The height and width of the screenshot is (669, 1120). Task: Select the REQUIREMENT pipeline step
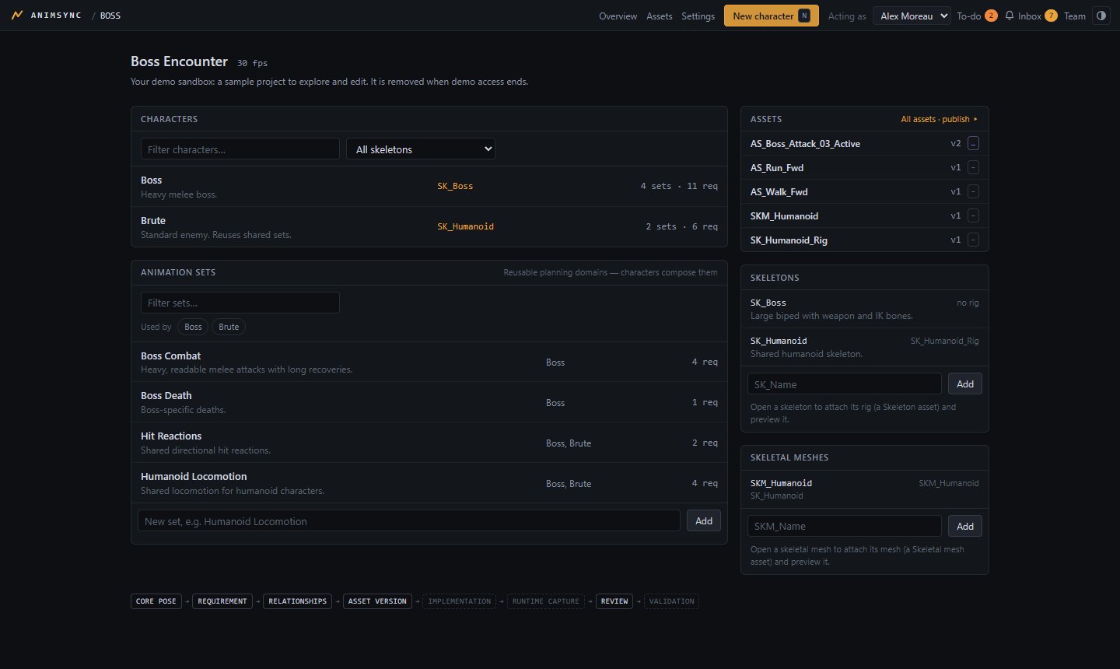[222, 601]
